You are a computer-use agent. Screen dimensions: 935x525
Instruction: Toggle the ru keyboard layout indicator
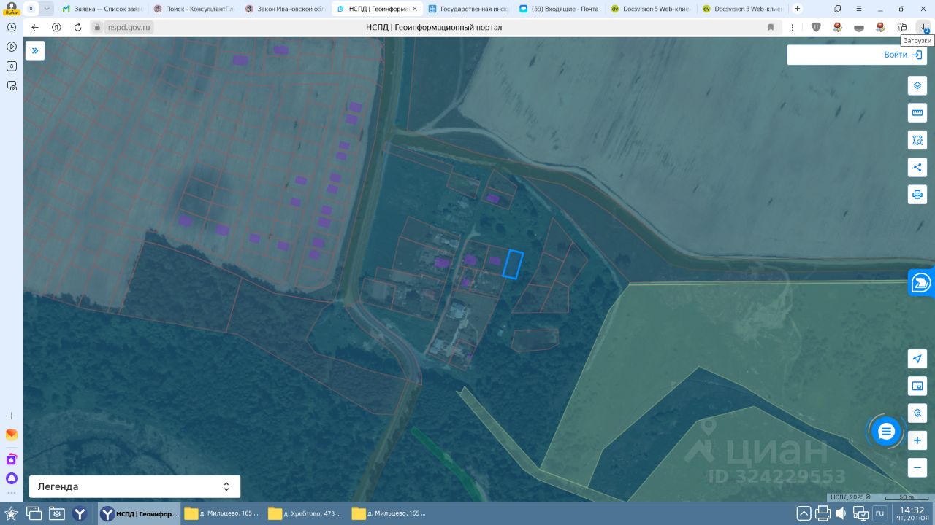tap(879, 513)
